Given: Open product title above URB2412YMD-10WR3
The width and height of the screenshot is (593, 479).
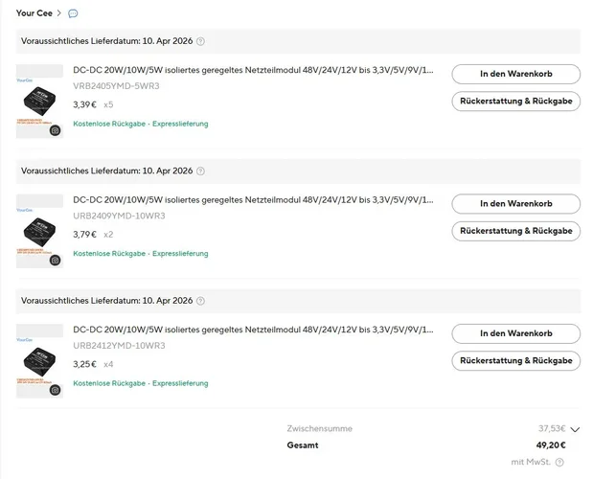Looking at the screenshot, I should pos(253,330).
